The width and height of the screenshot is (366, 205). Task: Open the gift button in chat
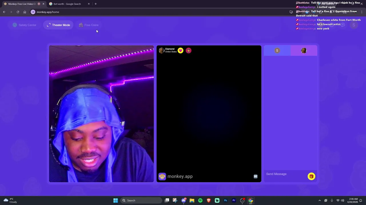[311, 177]
